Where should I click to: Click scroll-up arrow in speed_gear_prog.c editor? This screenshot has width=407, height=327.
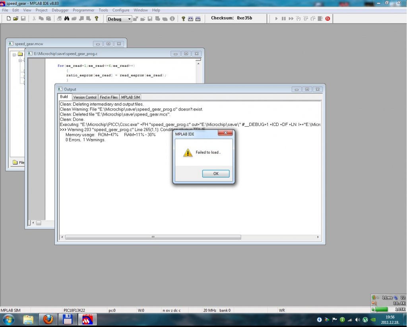coord(198,64)
